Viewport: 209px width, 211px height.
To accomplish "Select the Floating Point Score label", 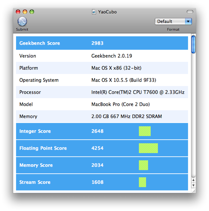I will click(43, 148).
